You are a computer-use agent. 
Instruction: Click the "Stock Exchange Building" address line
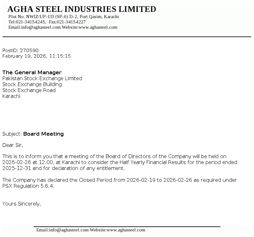[32, 84]
